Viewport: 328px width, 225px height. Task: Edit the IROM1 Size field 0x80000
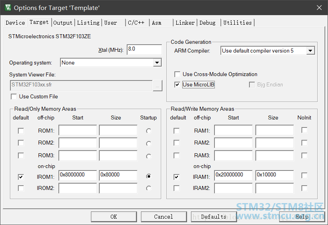118,175
